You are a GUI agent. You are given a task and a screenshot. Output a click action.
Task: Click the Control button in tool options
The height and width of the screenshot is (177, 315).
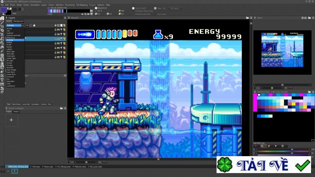[x=44, y=104]
